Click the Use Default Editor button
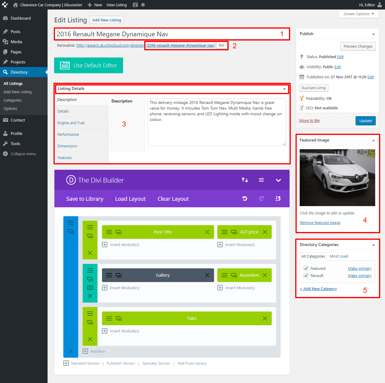The width and height of the screenshot is (385, 383). (89, 65)
